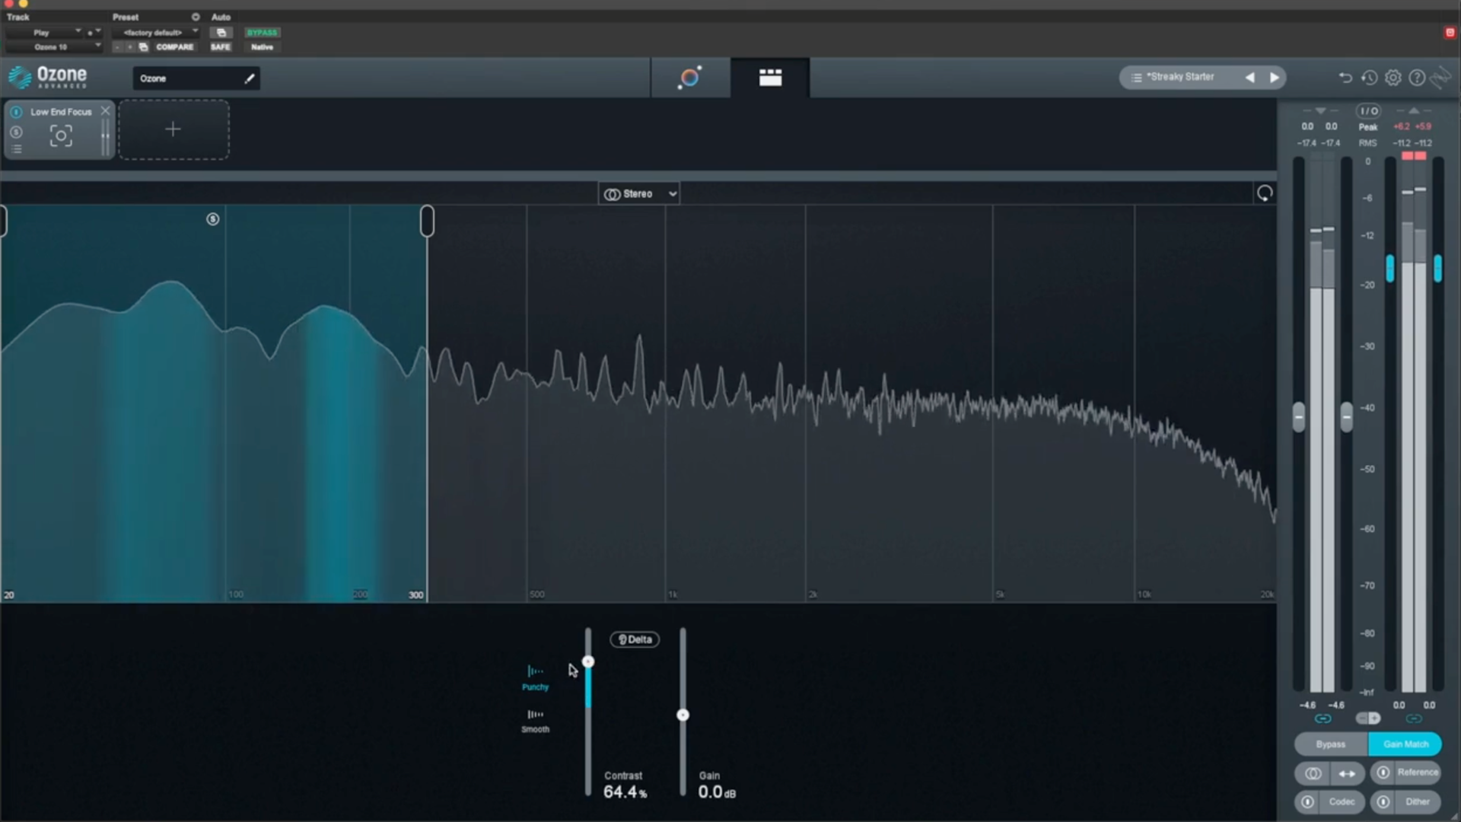Open Ozone settings gear
Screen dimensions: 1461x822
coord(1393,78)
